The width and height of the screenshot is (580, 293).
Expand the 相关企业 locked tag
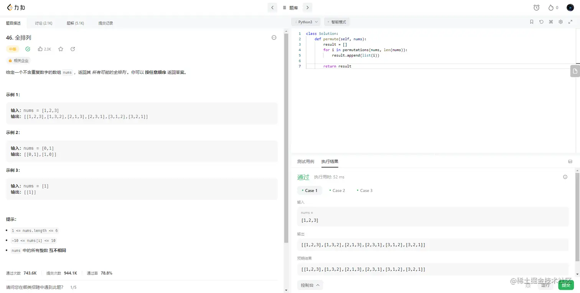(x=18, y=61)
